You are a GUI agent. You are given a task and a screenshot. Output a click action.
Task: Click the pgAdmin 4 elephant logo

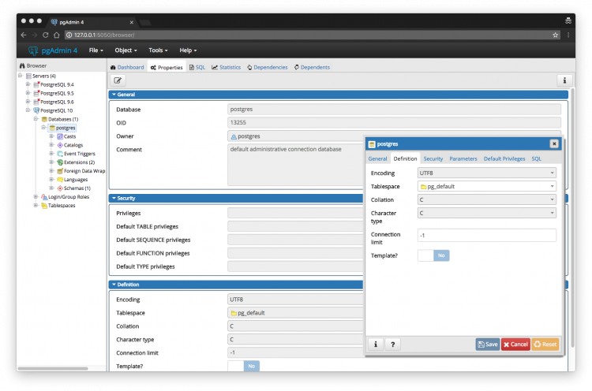(x=33, y=50)
